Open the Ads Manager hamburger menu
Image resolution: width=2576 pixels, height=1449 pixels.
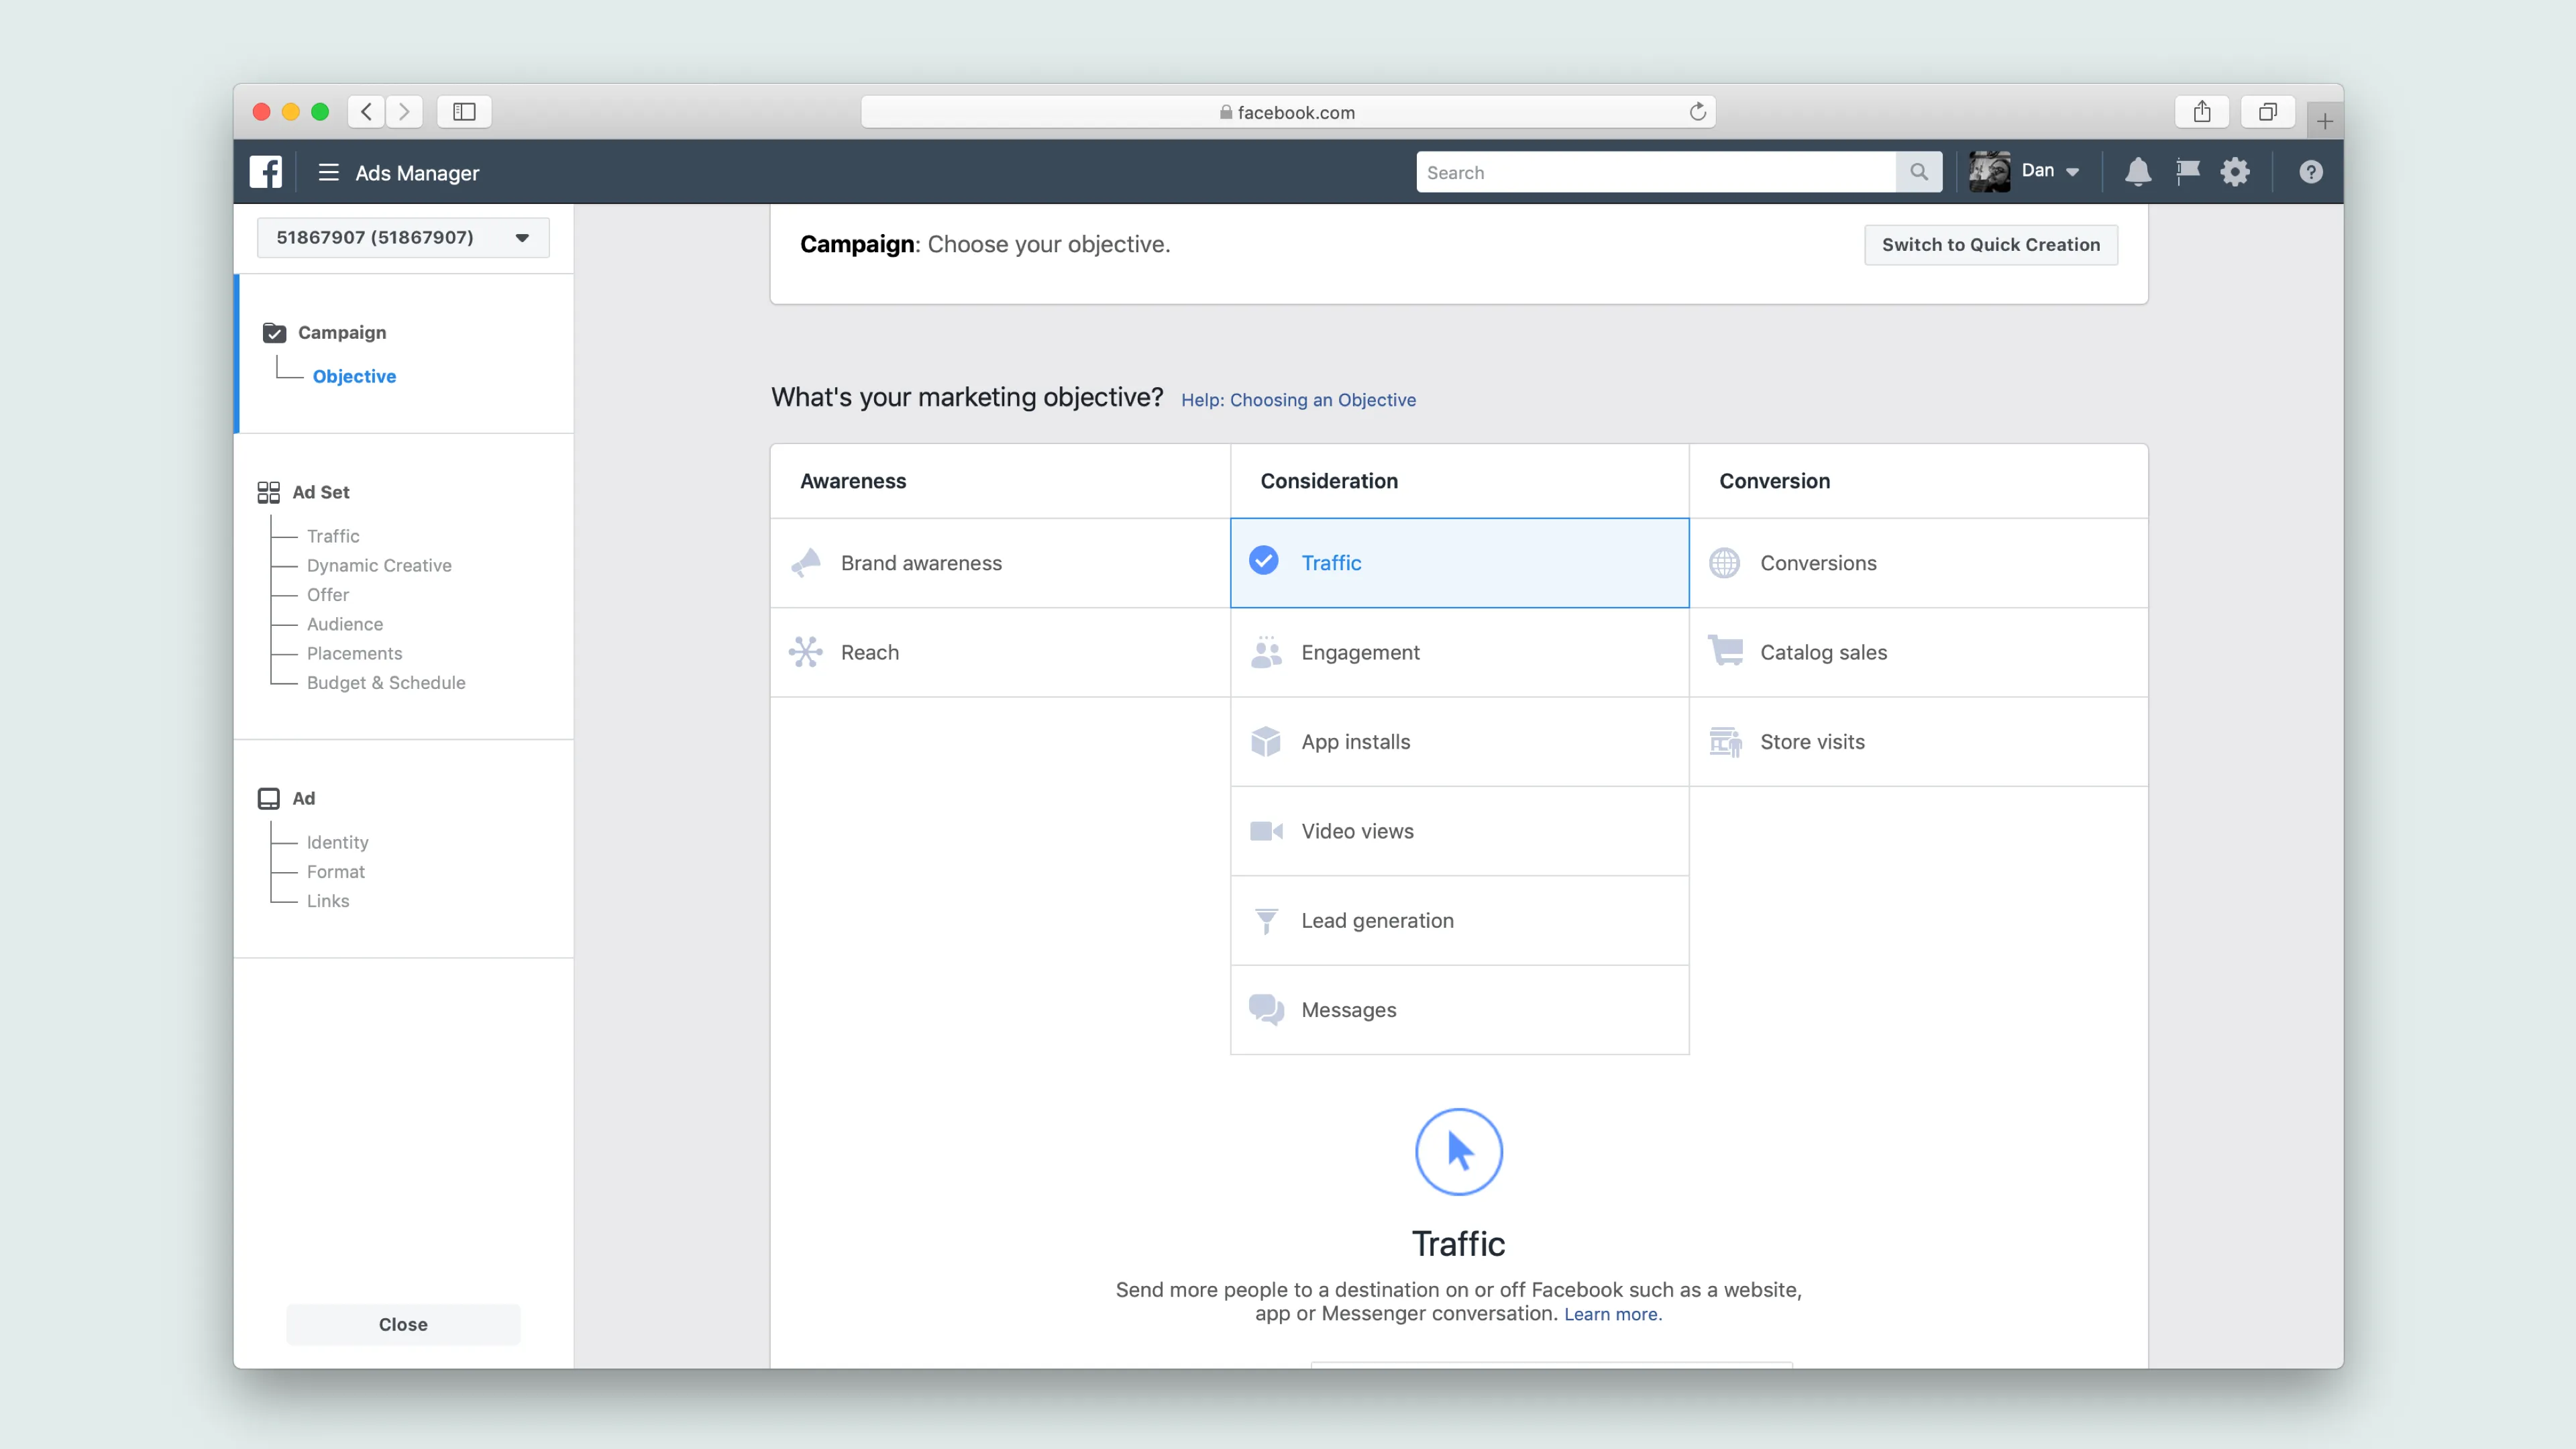328,172
